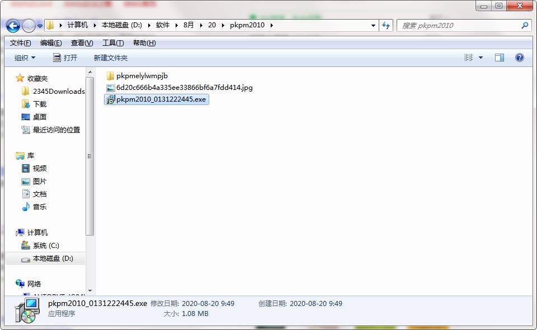The image size is (537, 330).
Task: Open the 工具(T) menu
Action: point(112,43)
